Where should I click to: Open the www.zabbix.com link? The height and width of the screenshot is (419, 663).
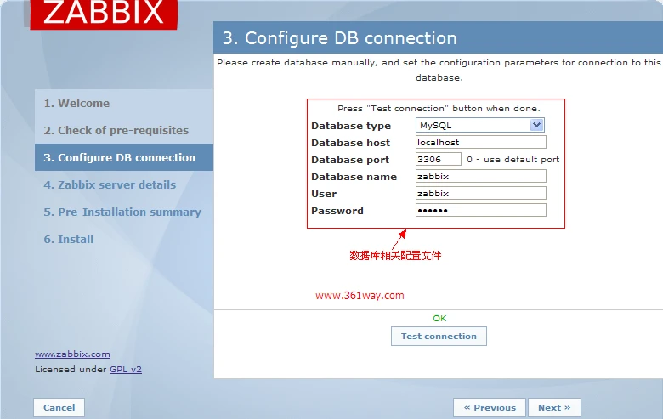[x=73, y=354]
